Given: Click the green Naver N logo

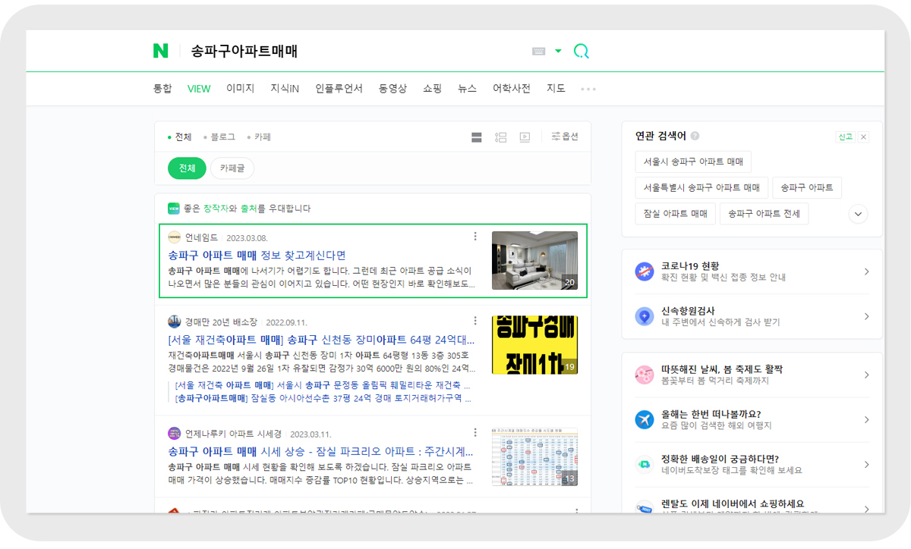Looking at the screenshot, I should pos(160,51).
